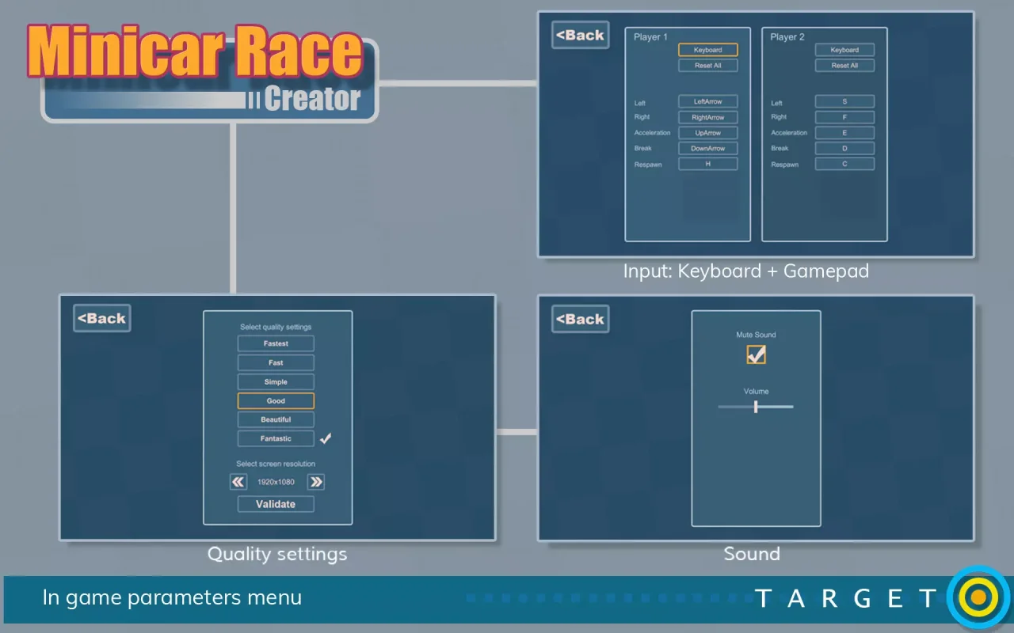Click the Volume slider handle
This screenshot has width=1014, height=633.
tap(756, 407)
